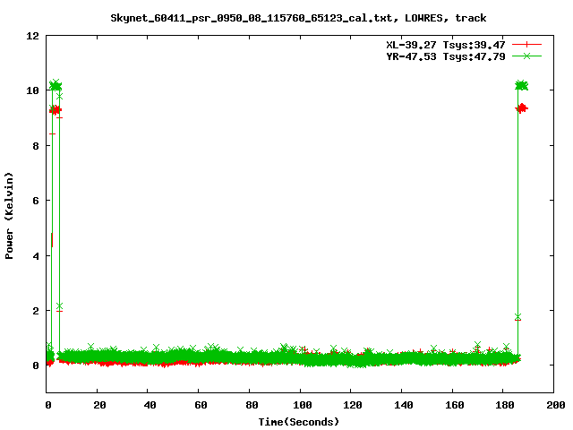Click the plot title Skynet_60411_psr_0950_08 filename
The height and width of the screenshot is (430, 573).
(251, 18)
